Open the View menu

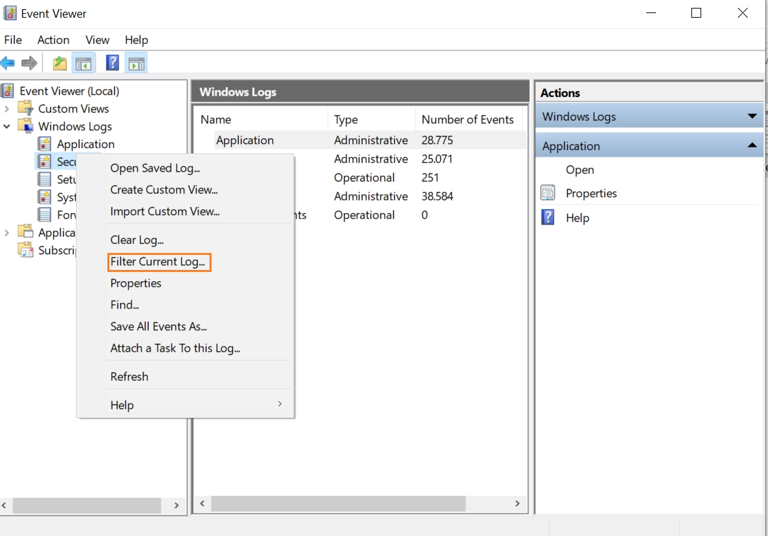(97, 40)
